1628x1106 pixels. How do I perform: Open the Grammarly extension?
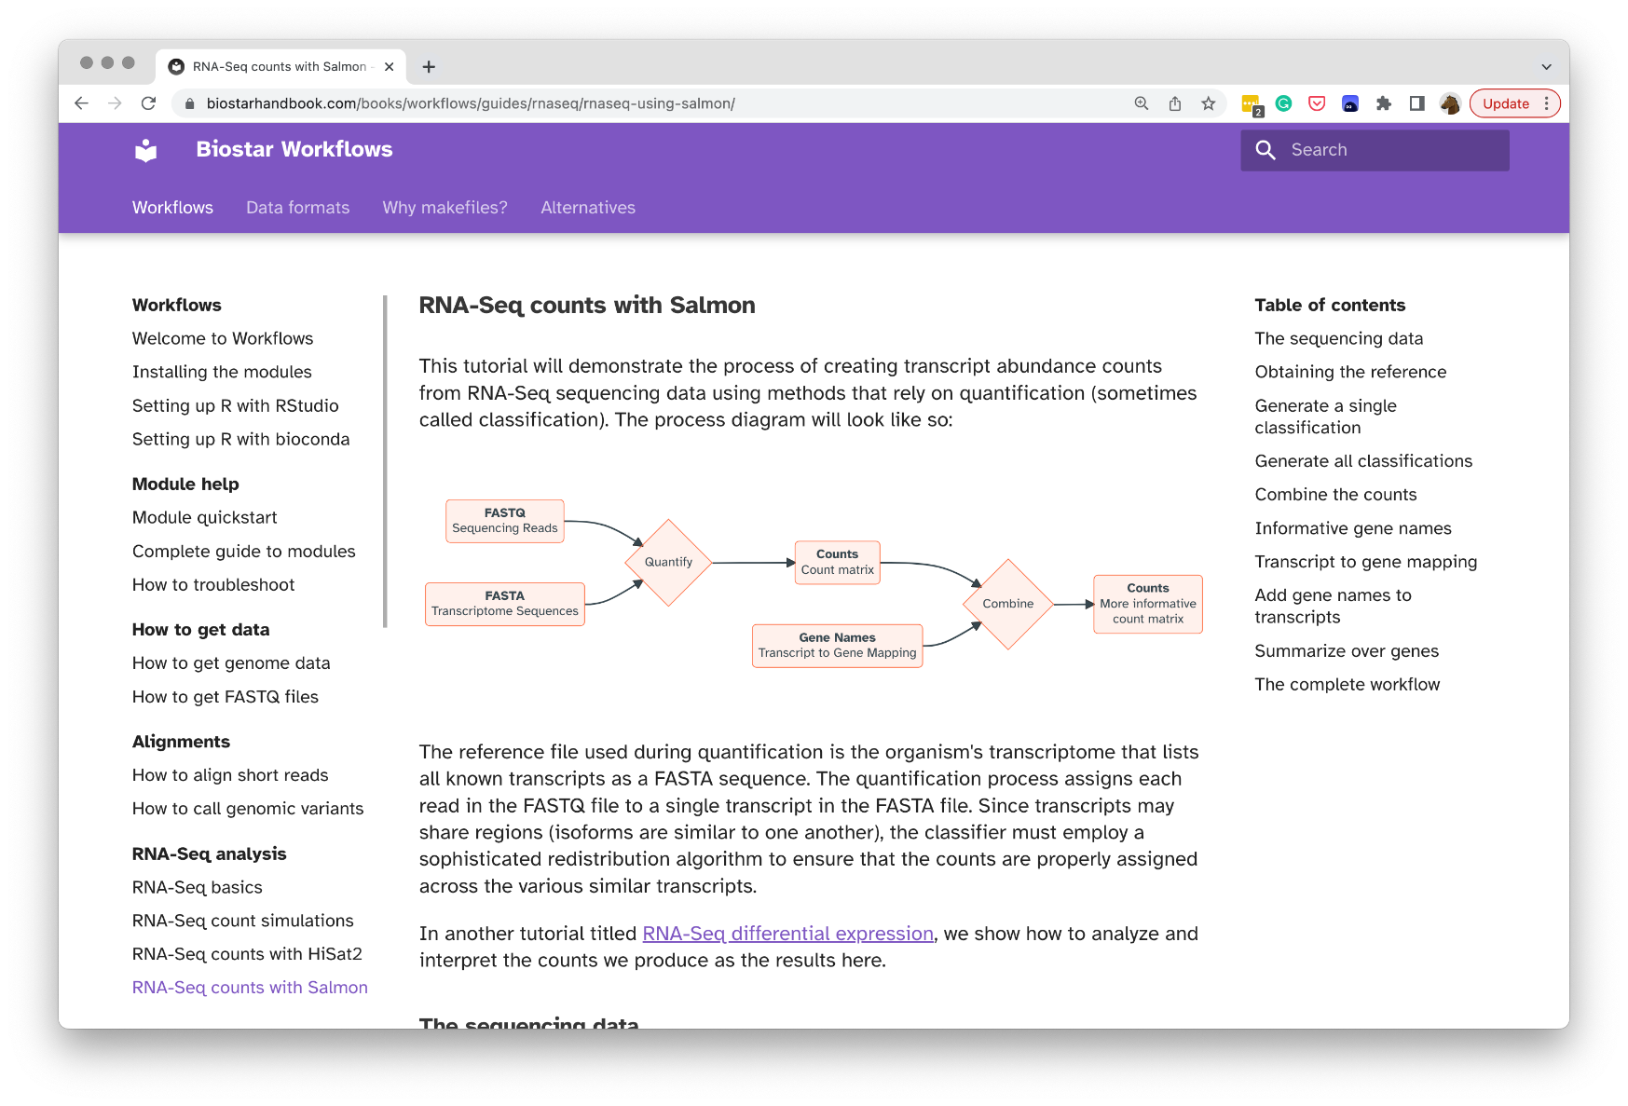click(x=1283, y=103)
